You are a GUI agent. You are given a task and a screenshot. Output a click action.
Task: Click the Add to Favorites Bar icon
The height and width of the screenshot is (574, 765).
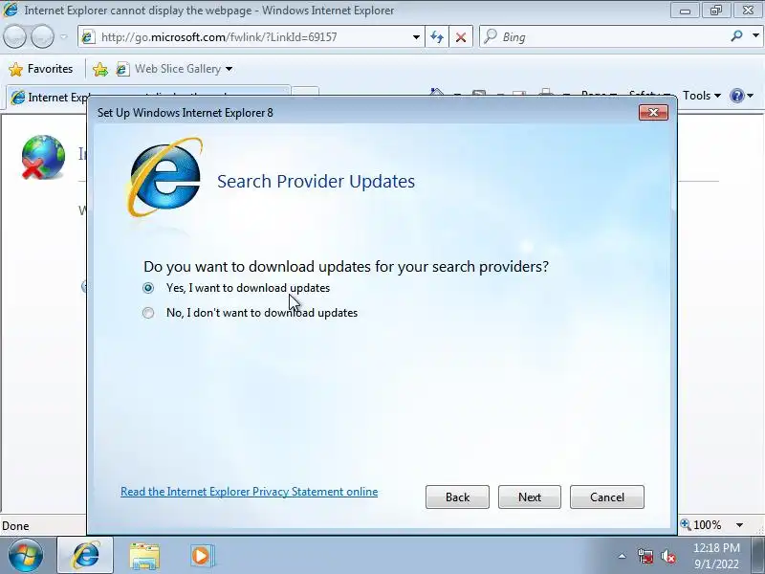click(100, 69)
